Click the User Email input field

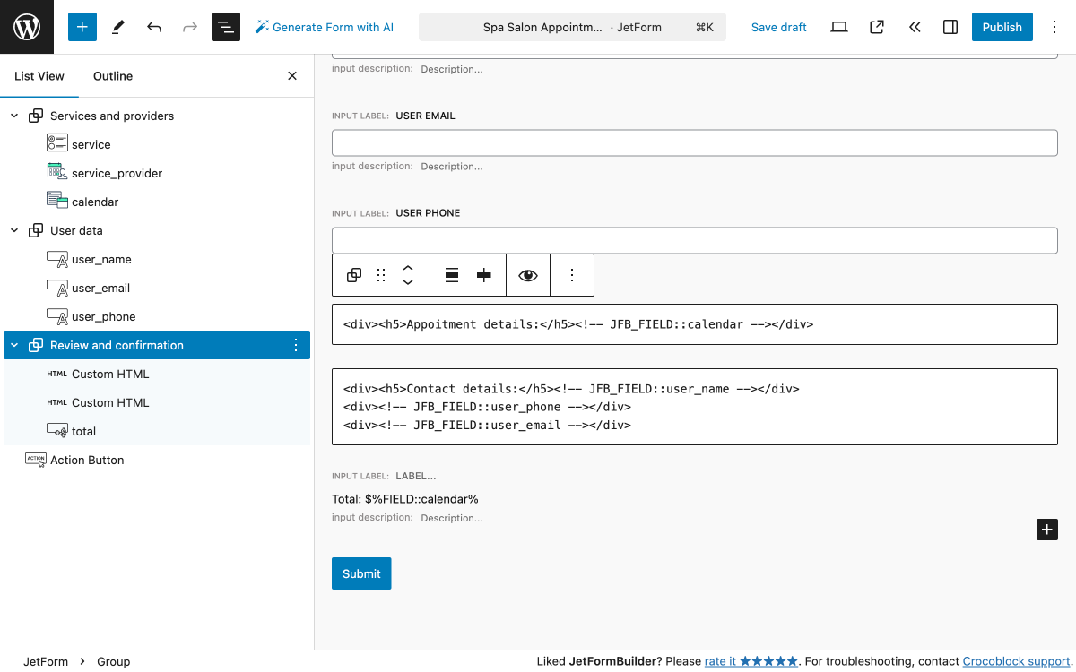695,143
